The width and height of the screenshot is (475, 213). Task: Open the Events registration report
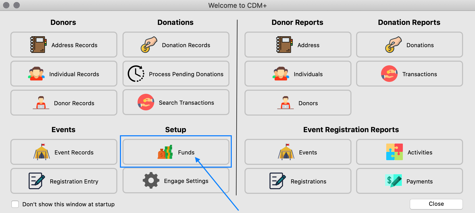(298, 152)
